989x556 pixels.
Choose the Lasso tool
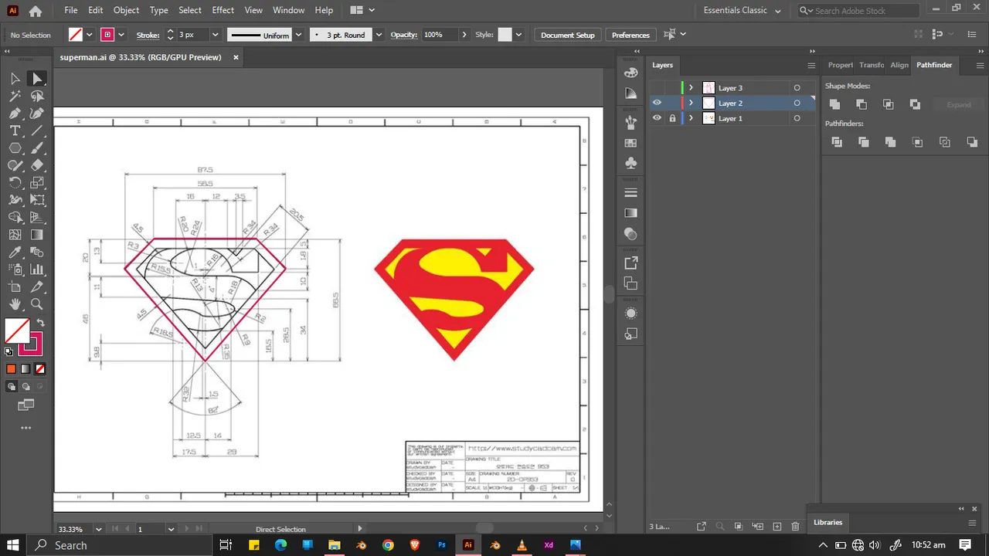(x=37, y=97)
